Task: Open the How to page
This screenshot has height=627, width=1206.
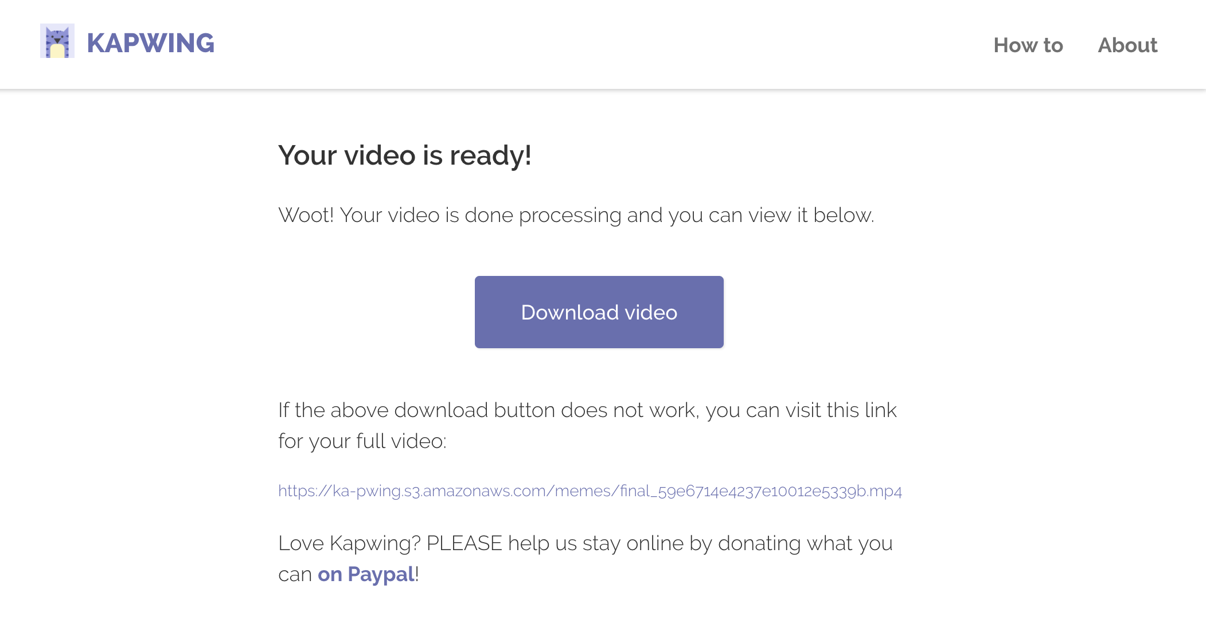Action: [x=1028, y=45]
